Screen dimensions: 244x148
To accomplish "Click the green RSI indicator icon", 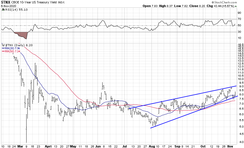I will coord(3,10).
